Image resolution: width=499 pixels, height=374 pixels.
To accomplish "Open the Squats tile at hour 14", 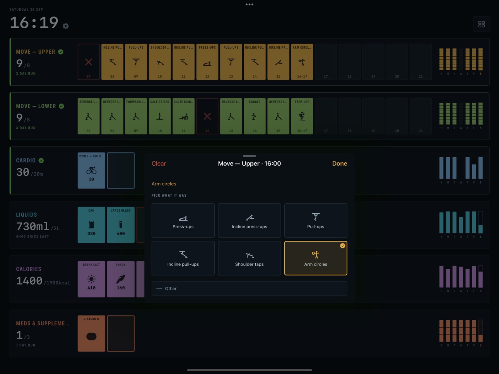I will tap(255, 116).
